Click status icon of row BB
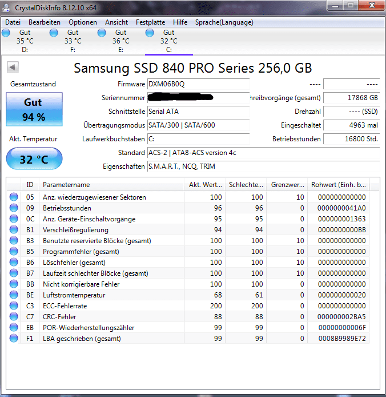This screenshot has height=397, width=386. pyautogui.click(x=14, y=284)
